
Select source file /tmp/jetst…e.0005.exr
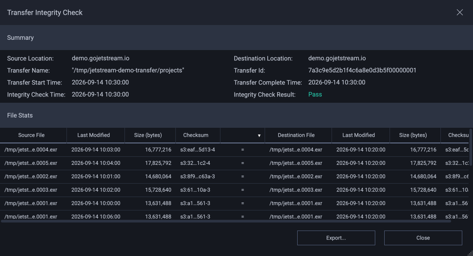tap(31, 163)
